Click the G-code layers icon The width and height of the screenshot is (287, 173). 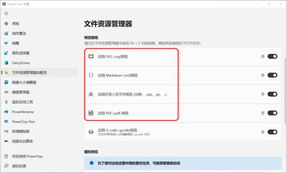(91, 132)
